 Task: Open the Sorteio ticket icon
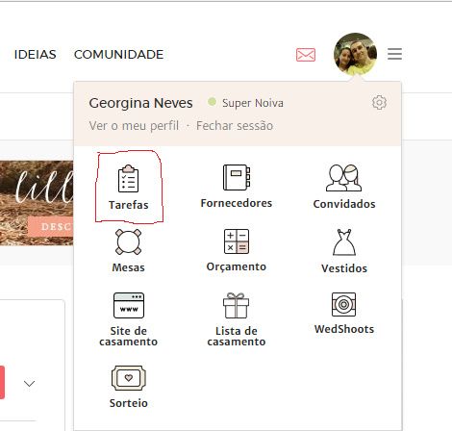[x=129, y=378]
